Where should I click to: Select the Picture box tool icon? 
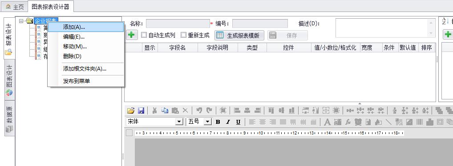[x=409, y=122]
